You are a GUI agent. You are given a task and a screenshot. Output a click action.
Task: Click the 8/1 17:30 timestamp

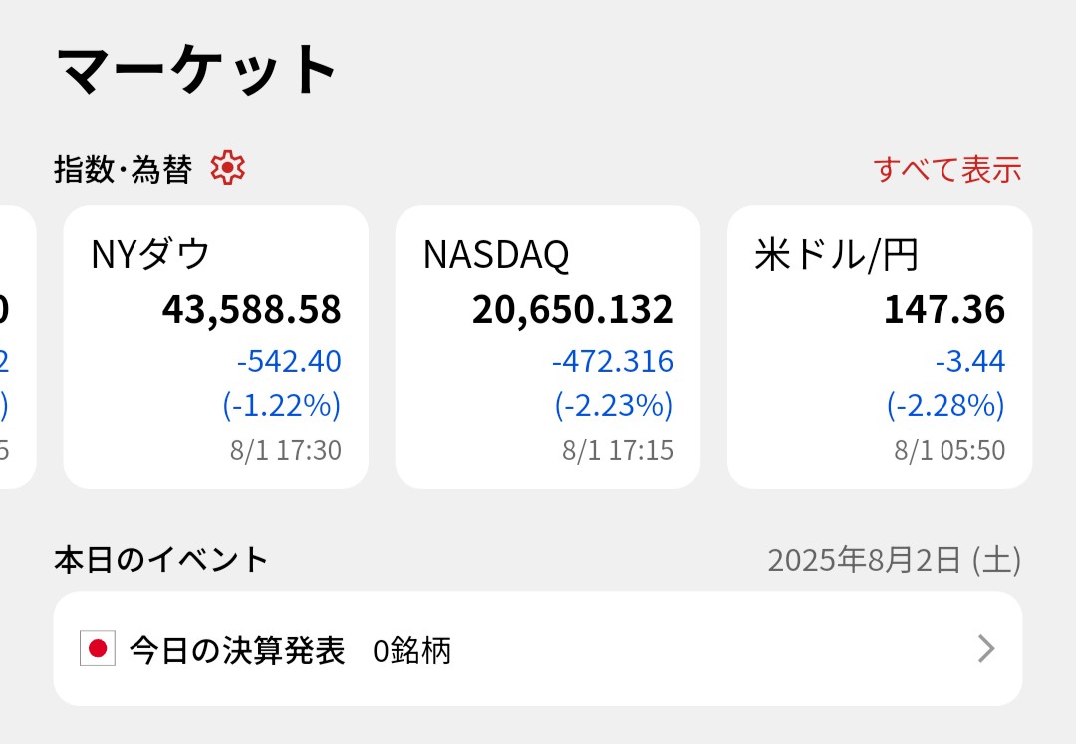click(x=285, y=451)
